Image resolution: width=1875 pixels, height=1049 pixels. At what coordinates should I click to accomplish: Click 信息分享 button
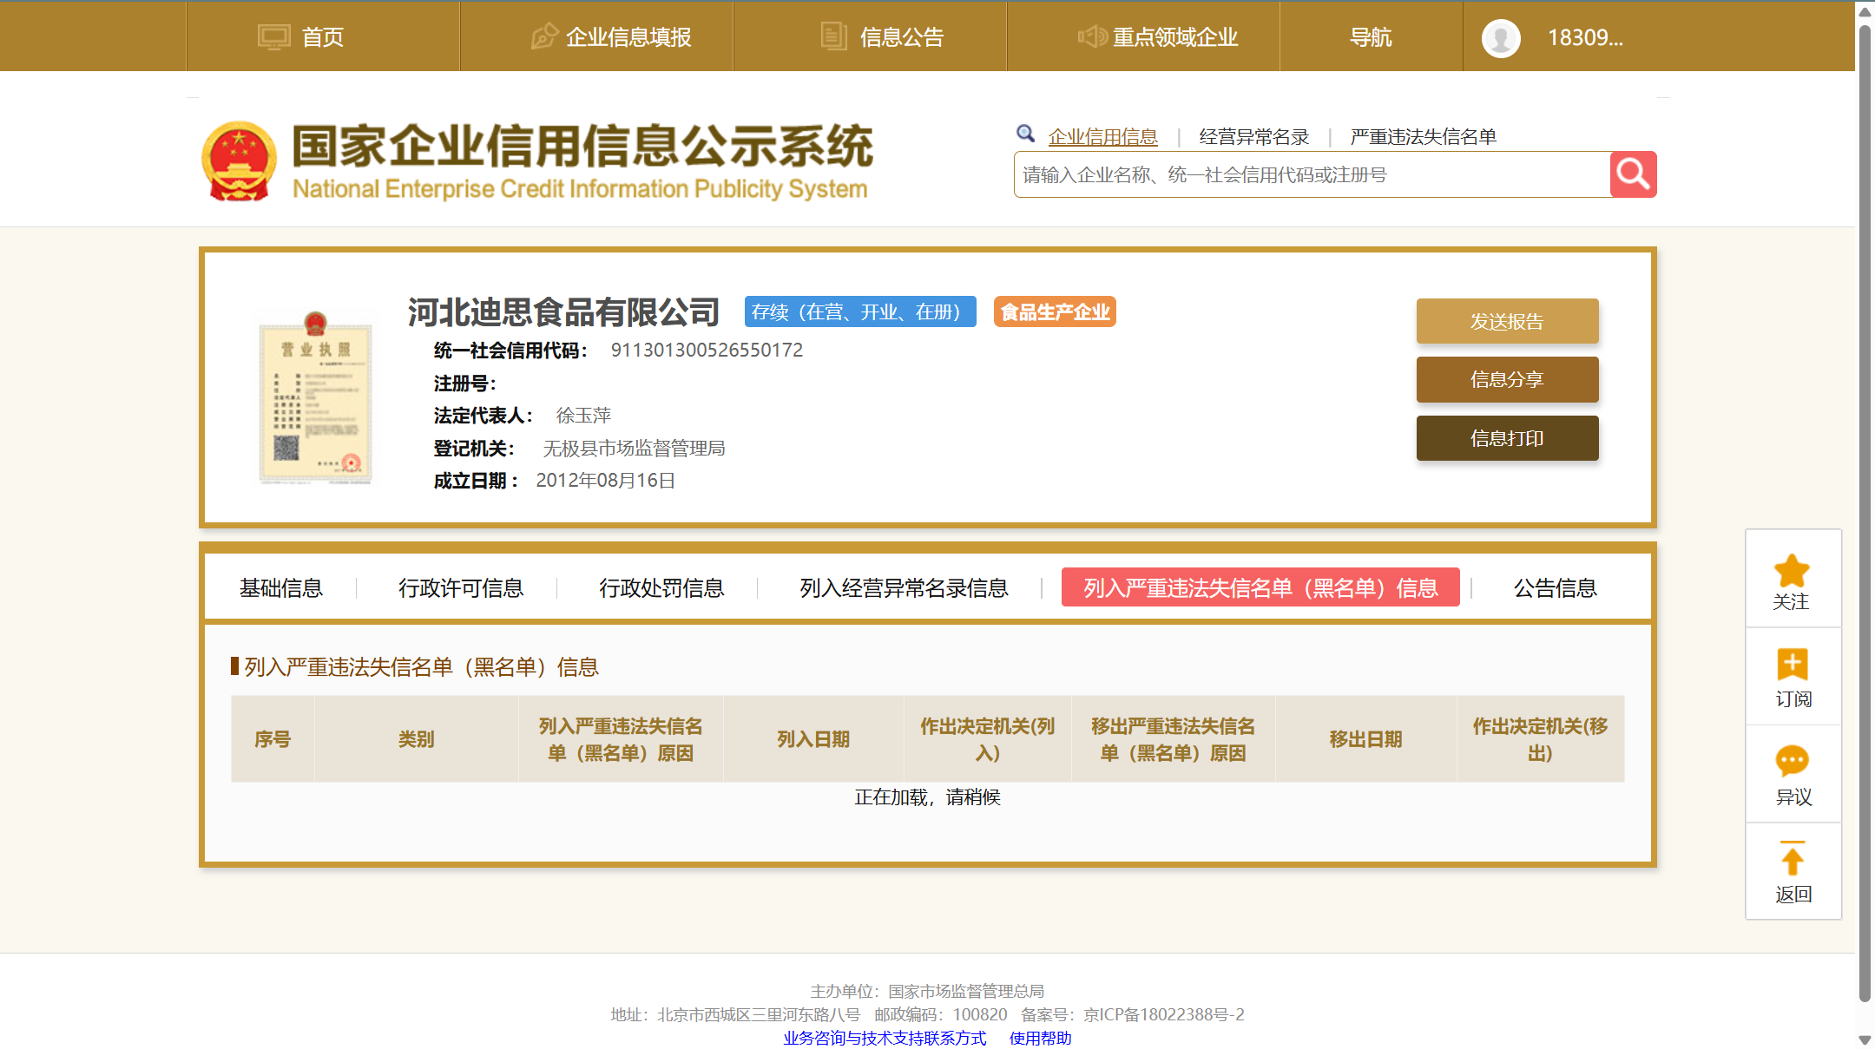coord(1507,379)
